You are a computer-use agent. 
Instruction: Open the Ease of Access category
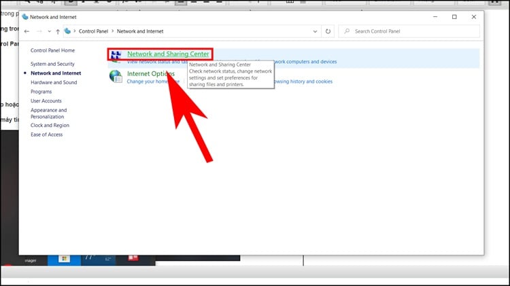46,135
